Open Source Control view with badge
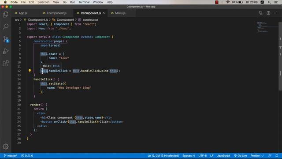This screenshot has height=159, width=282. click(6, 39)
